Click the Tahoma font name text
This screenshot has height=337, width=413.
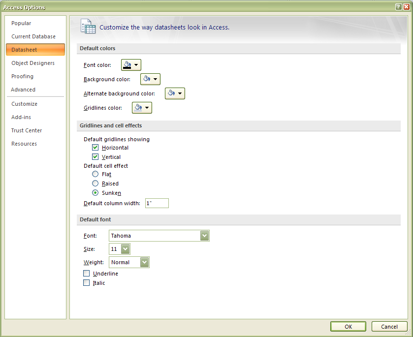(121, 236)
